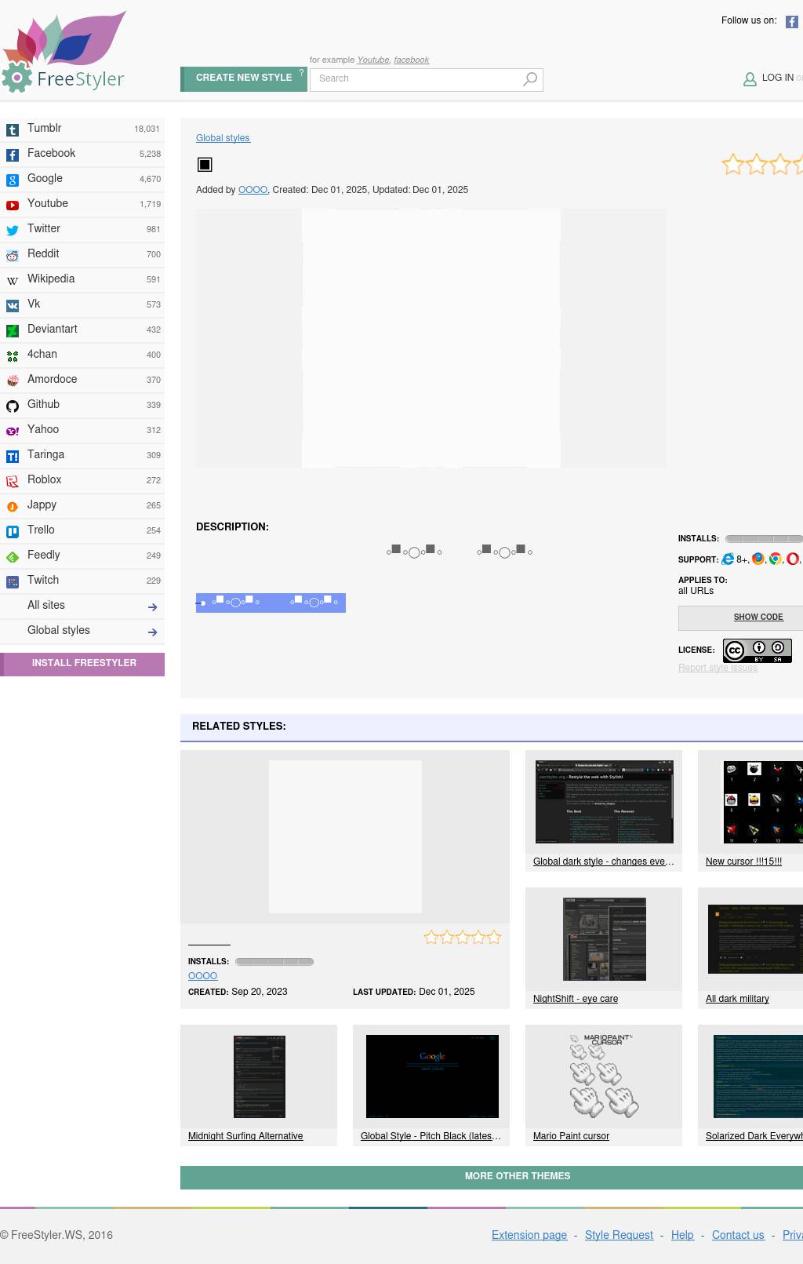
Task: Click the Twitch icon in sidebar
Action: (13, 581)
